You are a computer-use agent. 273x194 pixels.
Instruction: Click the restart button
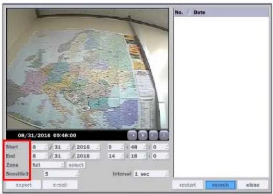187,185
